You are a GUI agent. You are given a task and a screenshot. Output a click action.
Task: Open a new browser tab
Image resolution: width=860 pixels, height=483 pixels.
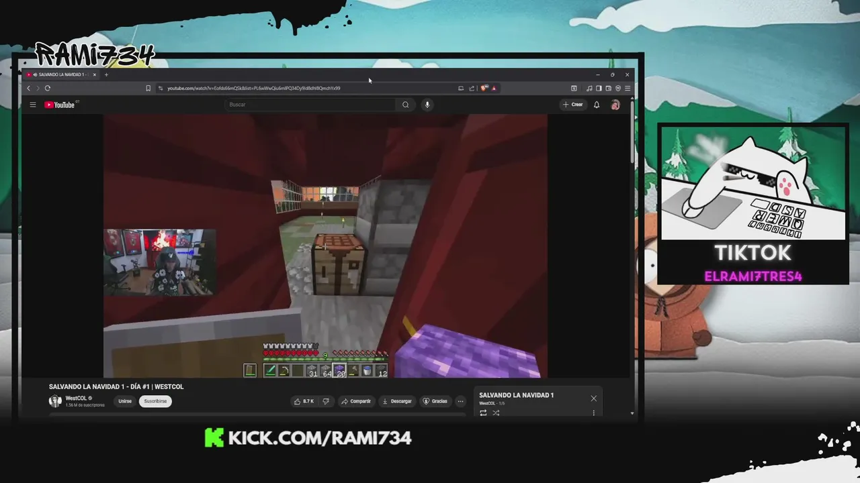tap(106, 74)
